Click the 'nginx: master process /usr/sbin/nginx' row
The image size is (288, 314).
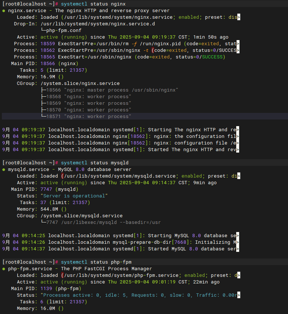click(x=109, y=90)
